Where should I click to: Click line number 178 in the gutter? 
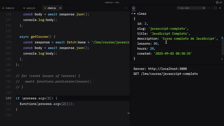tap(8, 37)
